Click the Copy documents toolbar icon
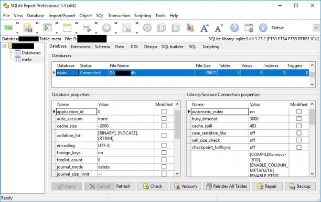Screen dimensions: 321x202 [x=162, y=28]
